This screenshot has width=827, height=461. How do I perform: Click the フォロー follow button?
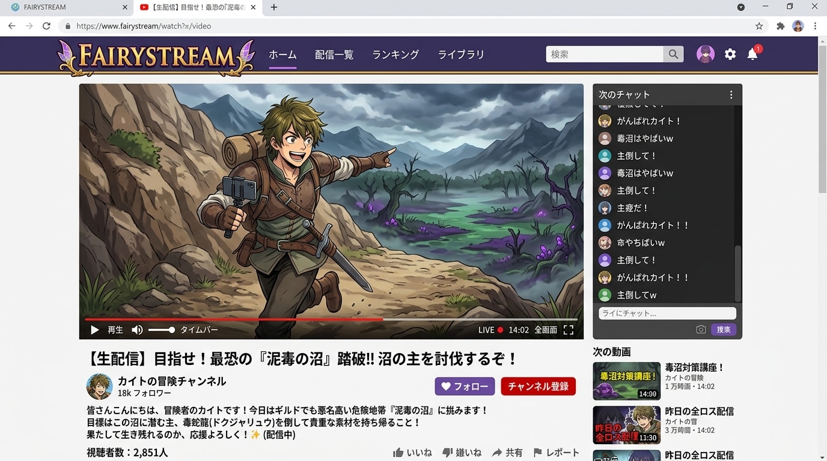[x=465, y=387]
